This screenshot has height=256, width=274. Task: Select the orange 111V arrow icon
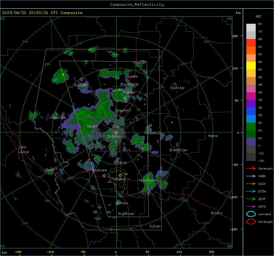(x=251, y=184)
